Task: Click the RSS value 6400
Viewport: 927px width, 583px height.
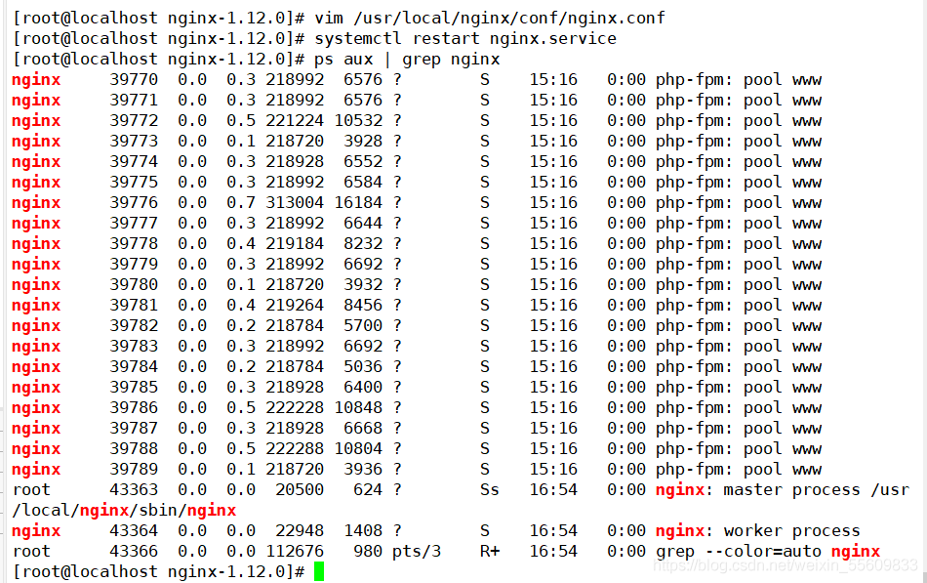Action: point(363,388)
